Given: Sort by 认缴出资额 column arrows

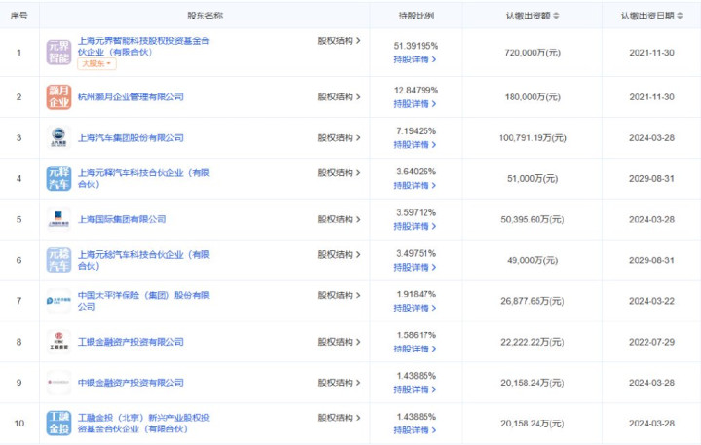Looking at the screenshot, I should click(x=556, y=16).
